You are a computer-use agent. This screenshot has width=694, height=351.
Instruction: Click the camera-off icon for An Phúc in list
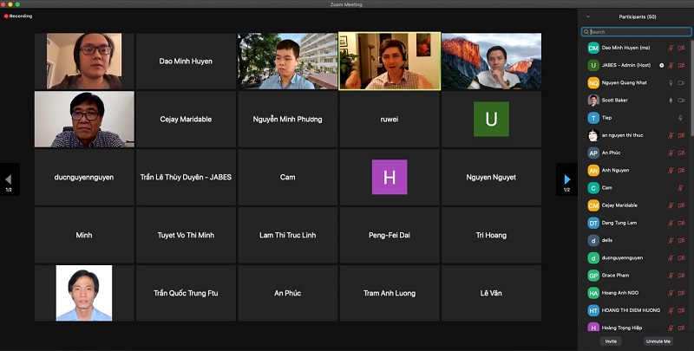[x=681, y=153]
